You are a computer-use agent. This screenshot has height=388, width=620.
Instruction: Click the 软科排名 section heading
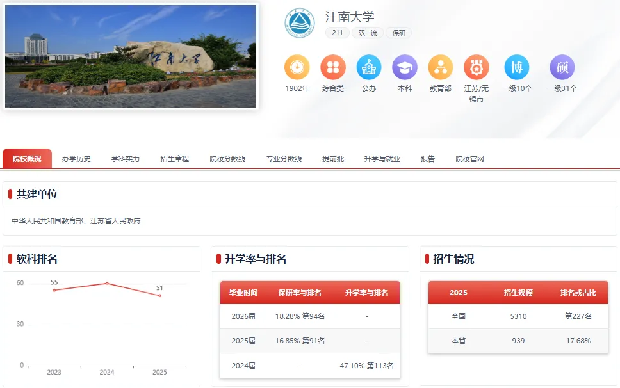click(37, 259)
